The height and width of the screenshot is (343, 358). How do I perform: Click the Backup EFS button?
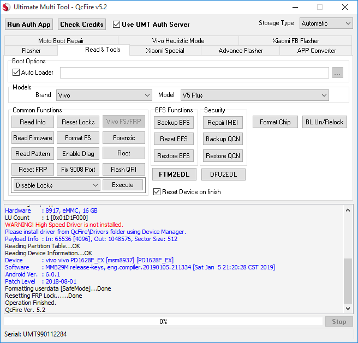[174, 123]
